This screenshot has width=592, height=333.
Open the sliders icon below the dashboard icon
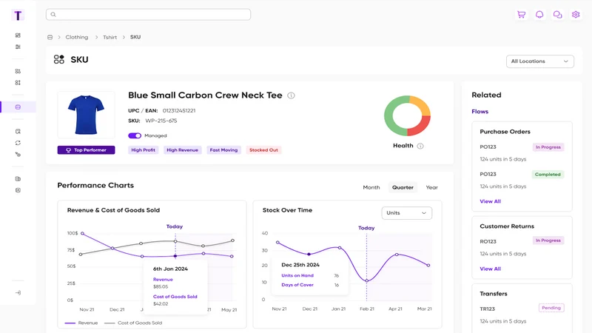(18, 47)
